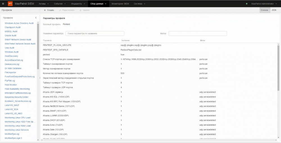Click the PT MaxPatrol logo
Screen dimensions: 281x143
(10, 4)
